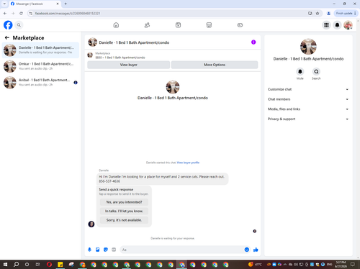The image size is (360, 269).
Task: Open the Gaming icon in top navigation
Action: pyautogui.click(x=240, y=25)
